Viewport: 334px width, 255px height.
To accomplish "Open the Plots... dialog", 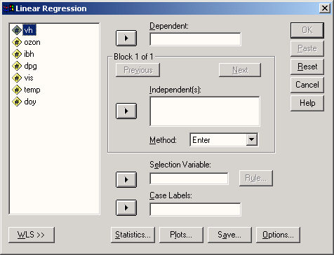I will (x=181, y=235).
